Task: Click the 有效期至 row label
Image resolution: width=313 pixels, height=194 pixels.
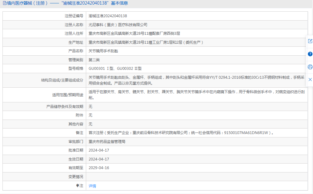Action: (76, 168)
